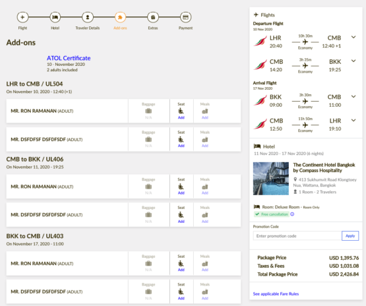Add meals for Ron Ramanan on UL403

point(205,270)
